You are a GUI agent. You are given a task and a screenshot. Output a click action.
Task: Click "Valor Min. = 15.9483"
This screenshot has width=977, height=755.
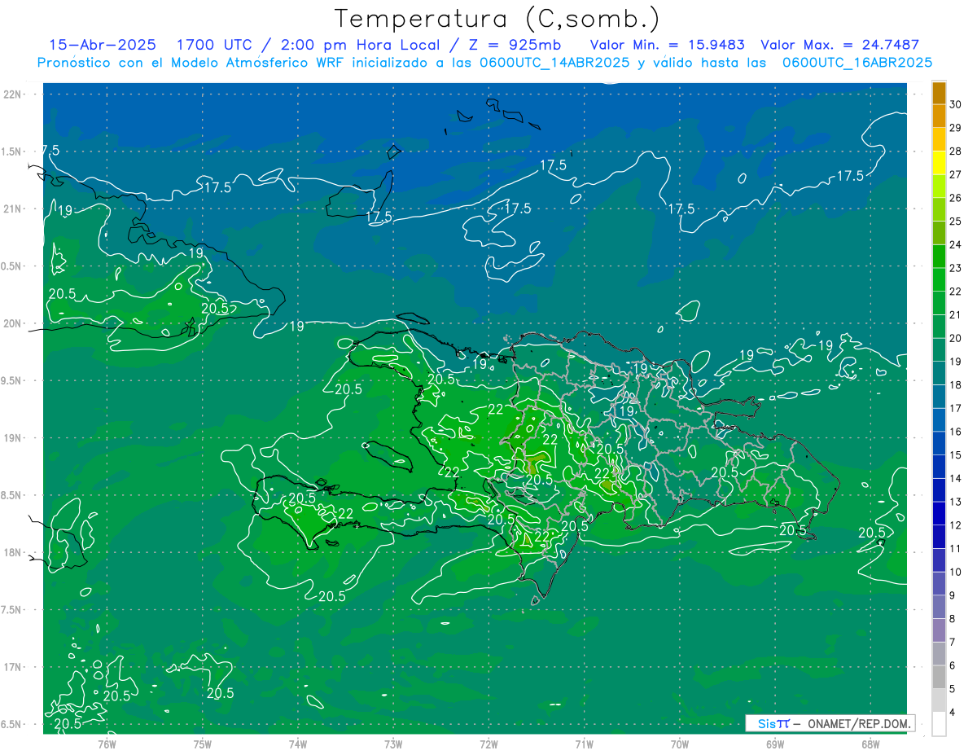click(667, 45)
